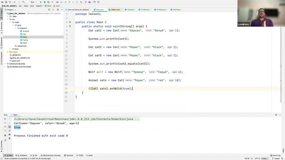
Task: Click run gutter arrow beside main method
Action: pos(70,26)
